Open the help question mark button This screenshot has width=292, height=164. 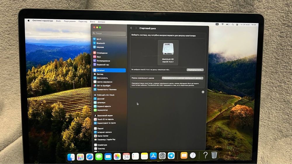click(x=203, y=92)
